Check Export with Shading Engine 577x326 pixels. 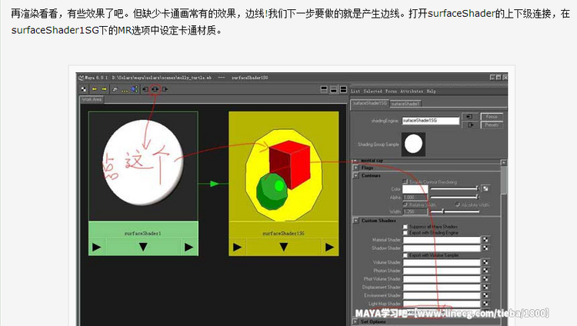click(x=405, y=232)
